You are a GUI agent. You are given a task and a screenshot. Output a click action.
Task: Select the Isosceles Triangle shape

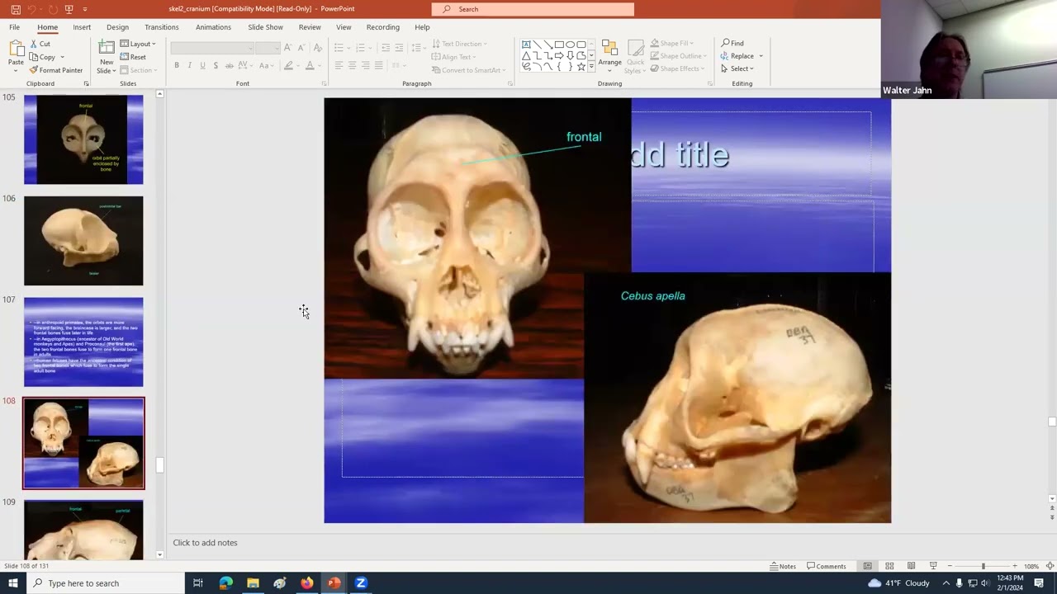(x=526, y=55)
